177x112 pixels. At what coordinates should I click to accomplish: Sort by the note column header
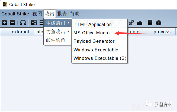click(140, 32)
